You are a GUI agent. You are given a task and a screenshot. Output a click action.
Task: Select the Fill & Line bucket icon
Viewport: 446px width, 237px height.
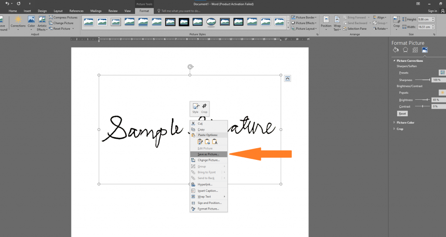(x=395, y=50)
